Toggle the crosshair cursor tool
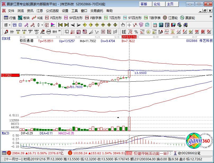This screenshot has height=163, width=214. (129, 25)
